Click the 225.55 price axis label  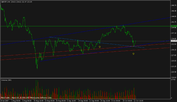point(174,61)
